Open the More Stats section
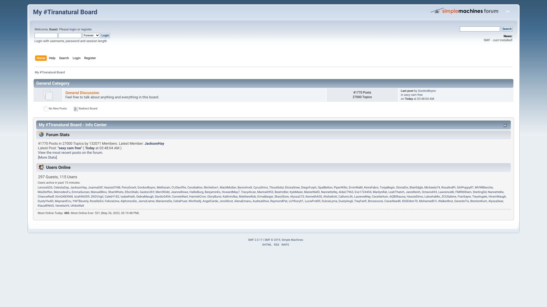The width and height of the screenshot is (547, 307). pyautogui.click(x=47, y=157)
